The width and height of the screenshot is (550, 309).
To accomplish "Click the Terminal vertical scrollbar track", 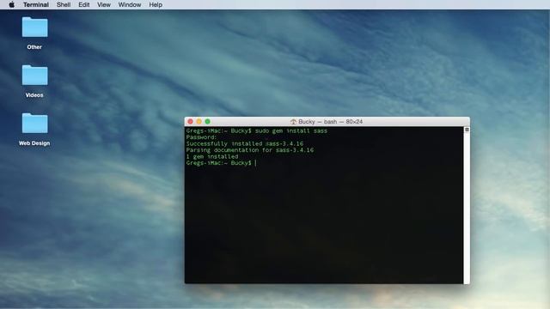I will (467, 208).
